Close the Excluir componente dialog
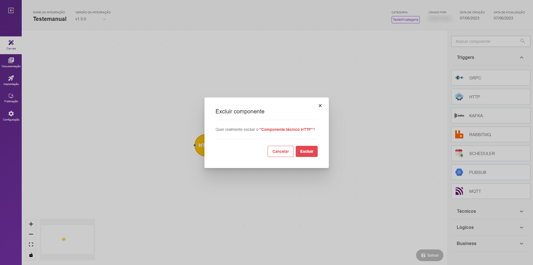The image size is (533, 265). [320, 106]
